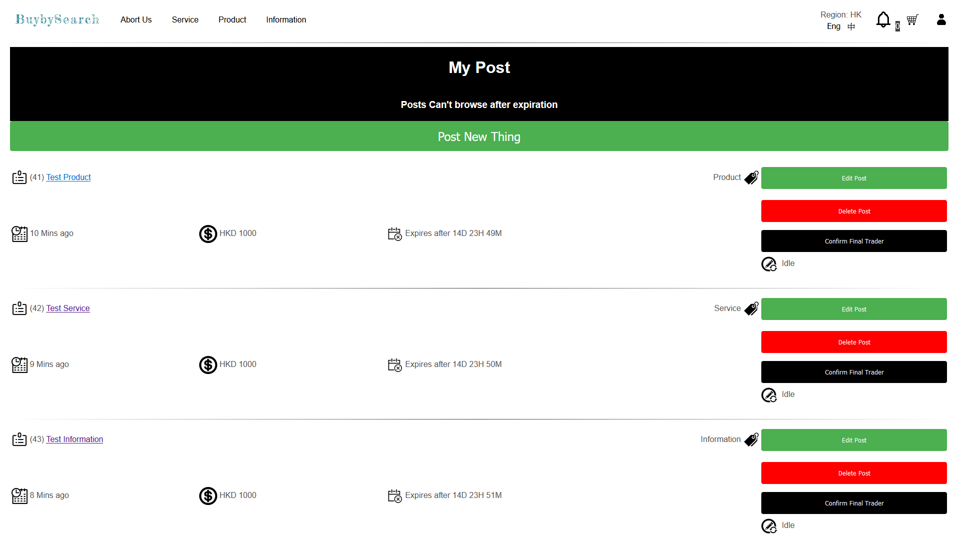Switch language to Eng
Viewport: 961px width, 540px height.
tap(833, 26)
